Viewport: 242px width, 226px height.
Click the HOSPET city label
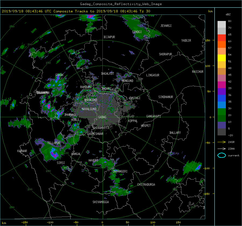146,126
